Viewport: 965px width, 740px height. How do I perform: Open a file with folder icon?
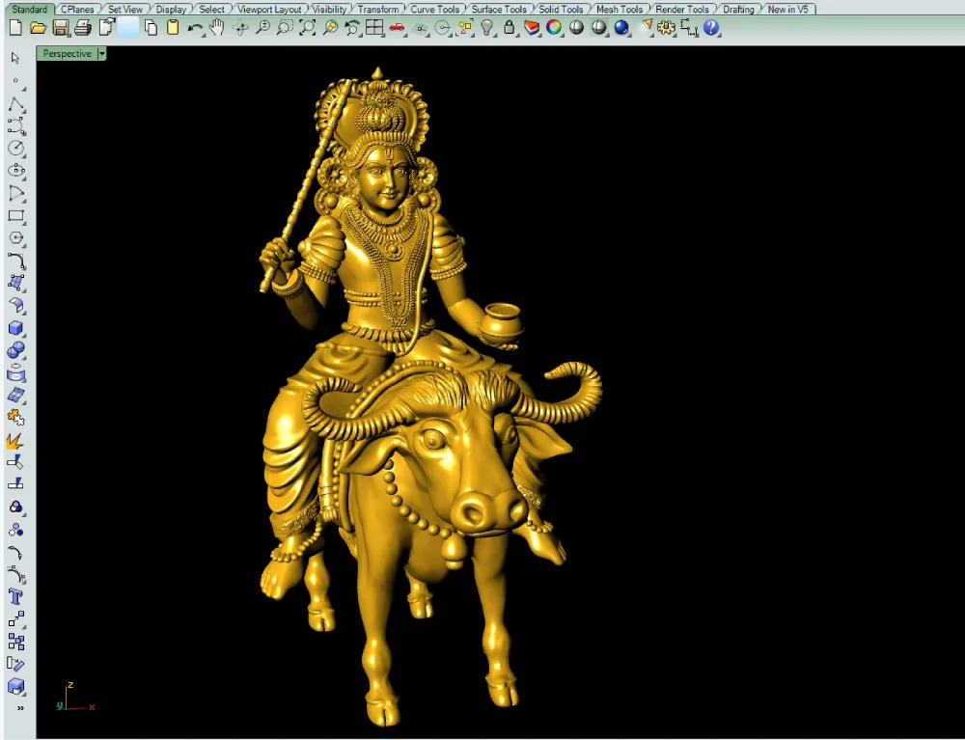[x=39, y=28]
